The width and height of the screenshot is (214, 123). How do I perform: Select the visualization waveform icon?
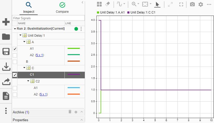click(x=119, y=4)
